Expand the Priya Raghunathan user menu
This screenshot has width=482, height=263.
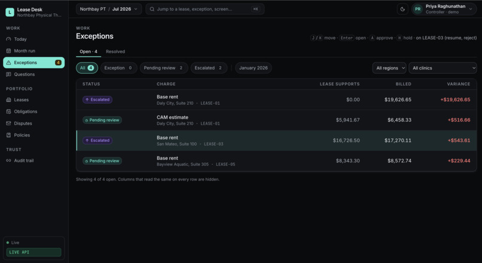point(444,9)
